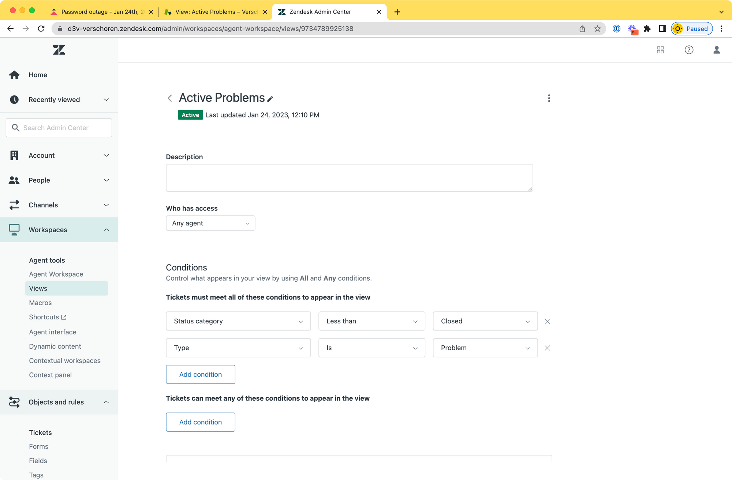Open the Who has access dropdown
Viewport: 732px width, 480px height.
pyautogui.click(x=210, y=223)
